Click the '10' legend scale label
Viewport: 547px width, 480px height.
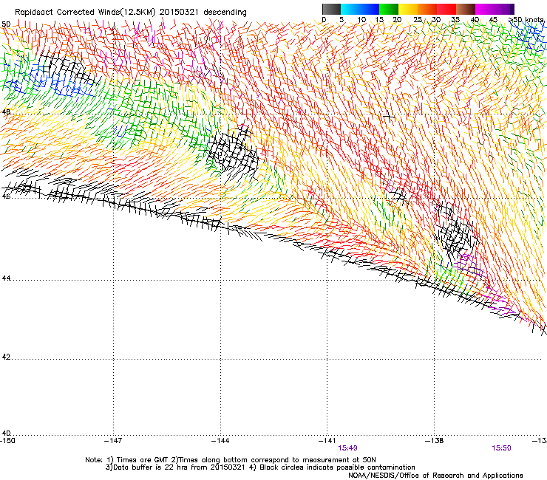tap(361, 20)
